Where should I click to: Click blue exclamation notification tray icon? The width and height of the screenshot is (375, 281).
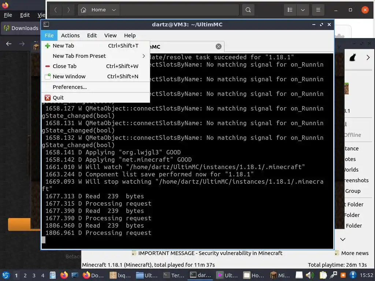tap(353, 275)
